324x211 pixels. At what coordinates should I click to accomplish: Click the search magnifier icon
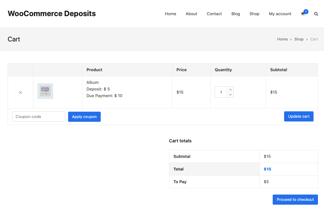316,14
